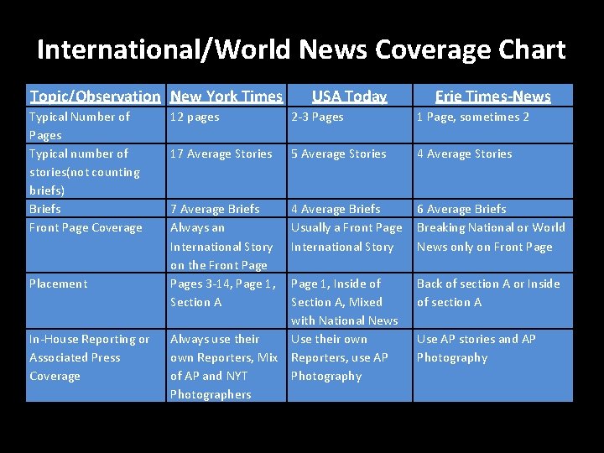The height and width of the screenshot is (453, 604).
Task: Click 'Use AP stories and AP Photography' cell
Action: tap(493, 366)
